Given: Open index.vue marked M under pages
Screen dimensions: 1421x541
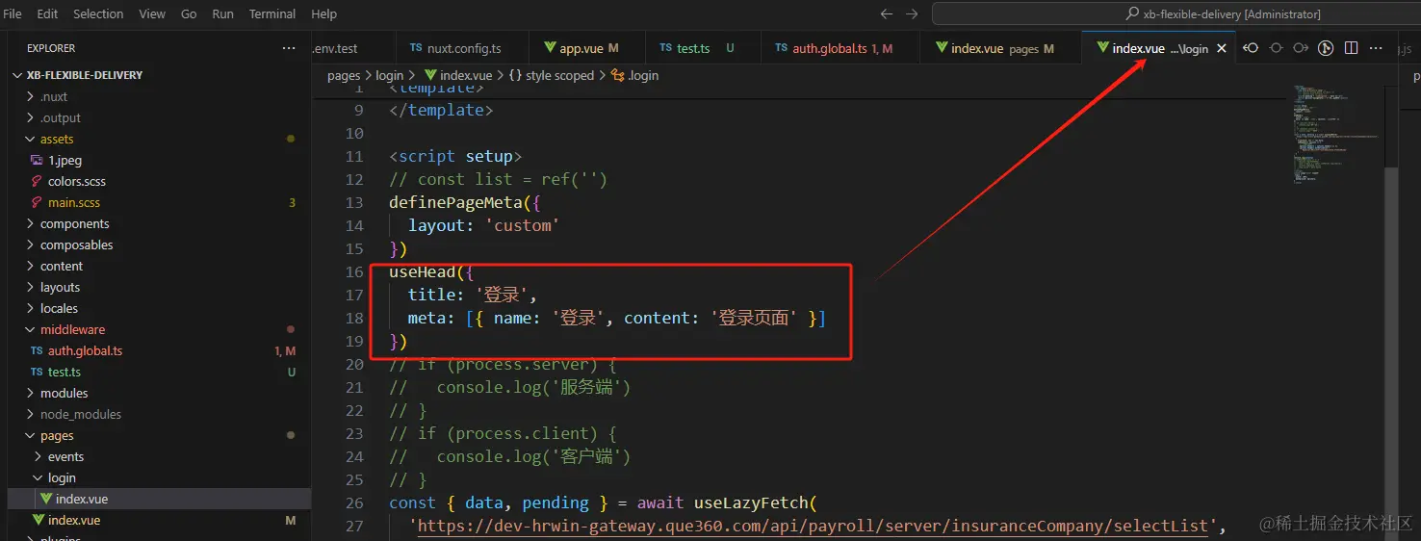Looking at the screenshot, I should (x=159, y=520).
